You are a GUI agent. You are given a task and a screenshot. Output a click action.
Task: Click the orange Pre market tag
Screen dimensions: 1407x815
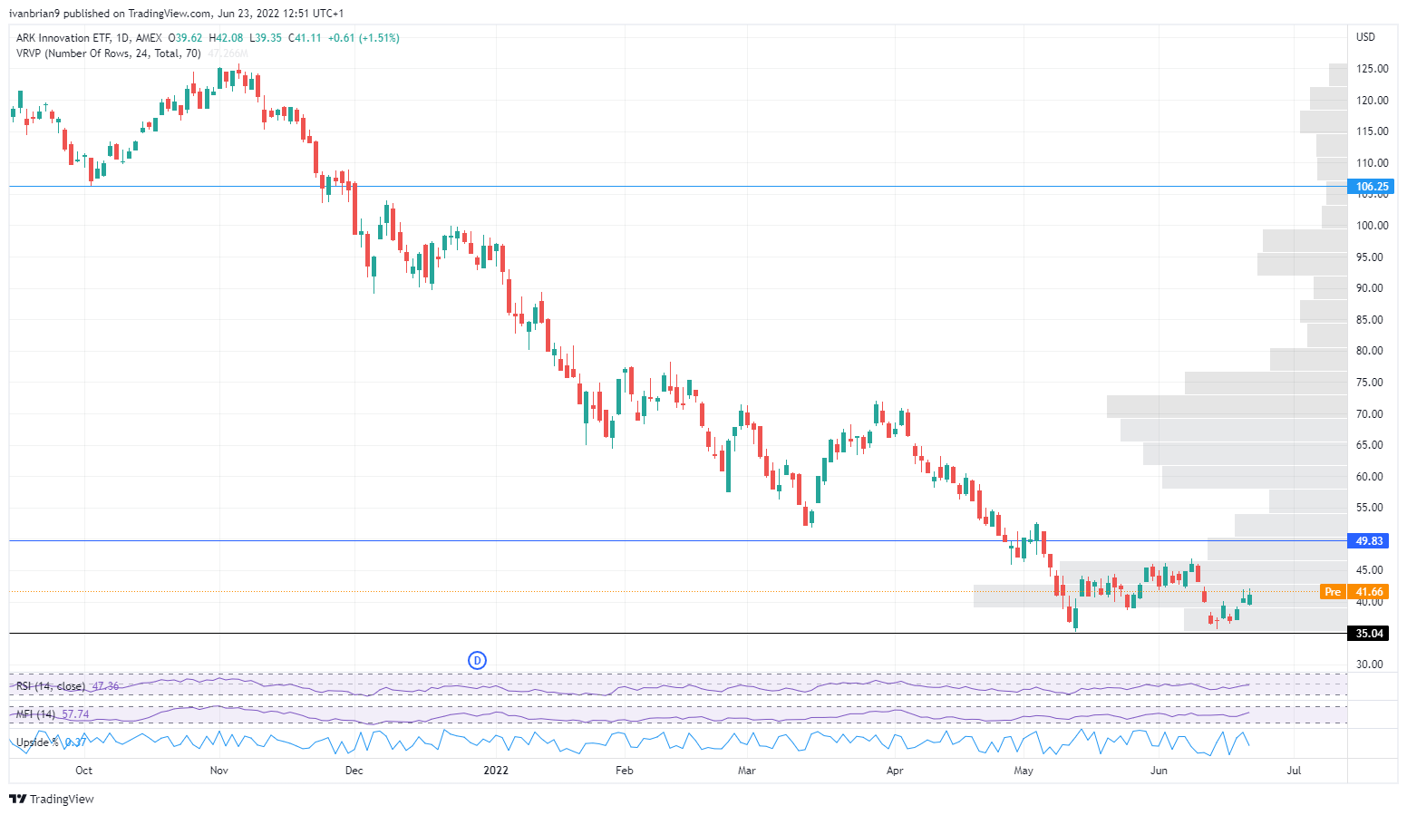click(1333, 592)
